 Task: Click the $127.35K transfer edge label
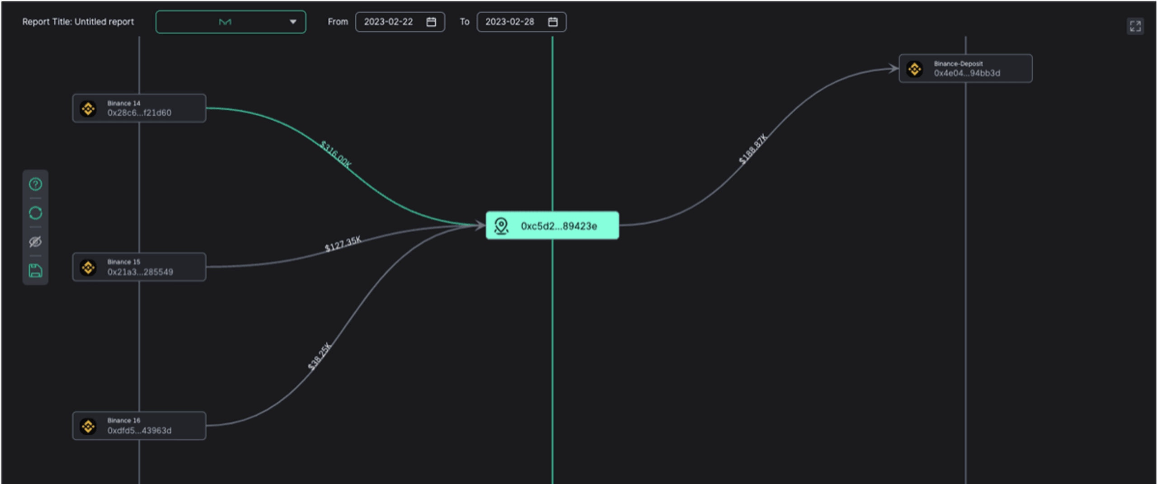pos(343,244)
